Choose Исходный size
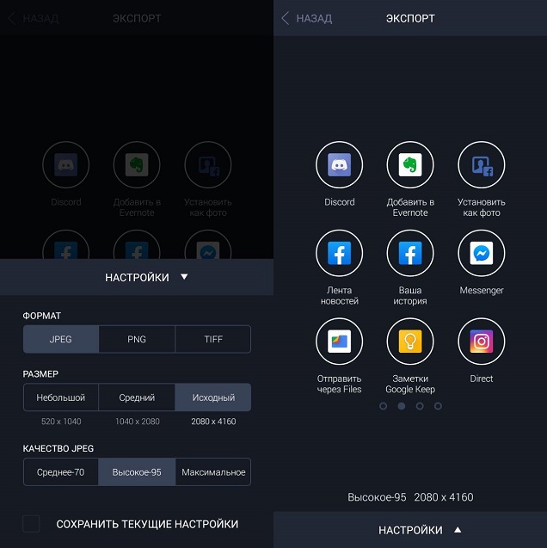 click(x=213, y=397)
